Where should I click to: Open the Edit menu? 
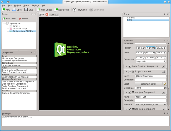click(10, 6)
